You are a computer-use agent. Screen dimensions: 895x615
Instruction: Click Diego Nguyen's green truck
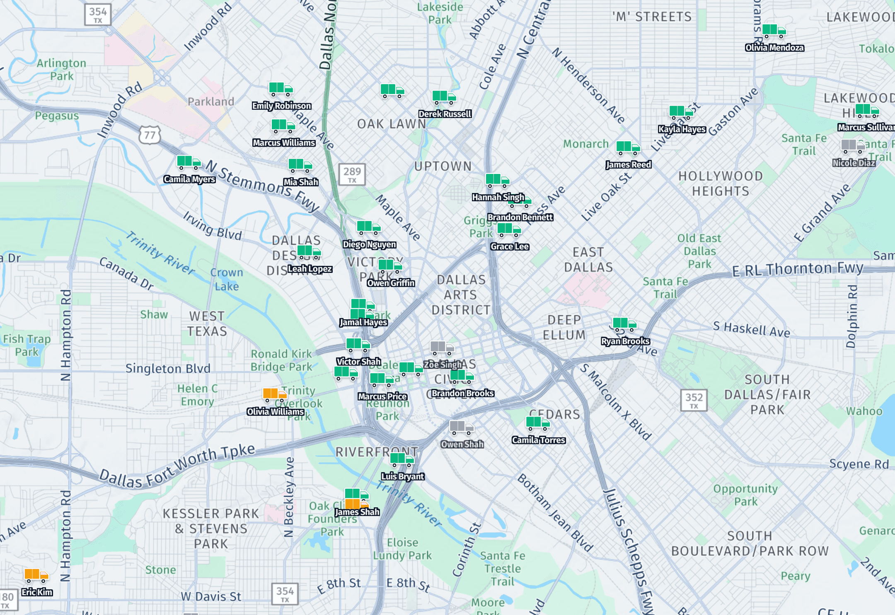pos(369,228)
